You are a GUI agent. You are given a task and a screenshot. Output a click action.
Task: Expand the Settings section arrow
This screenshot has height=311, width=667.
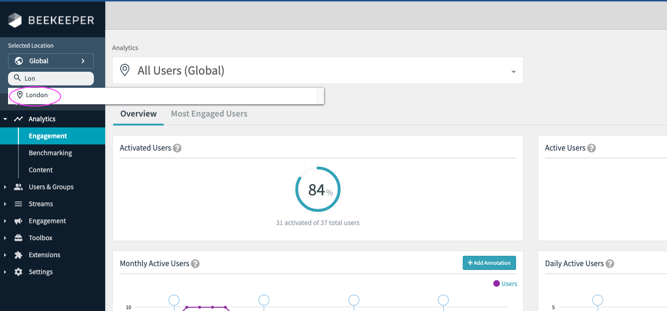point(5,272)
